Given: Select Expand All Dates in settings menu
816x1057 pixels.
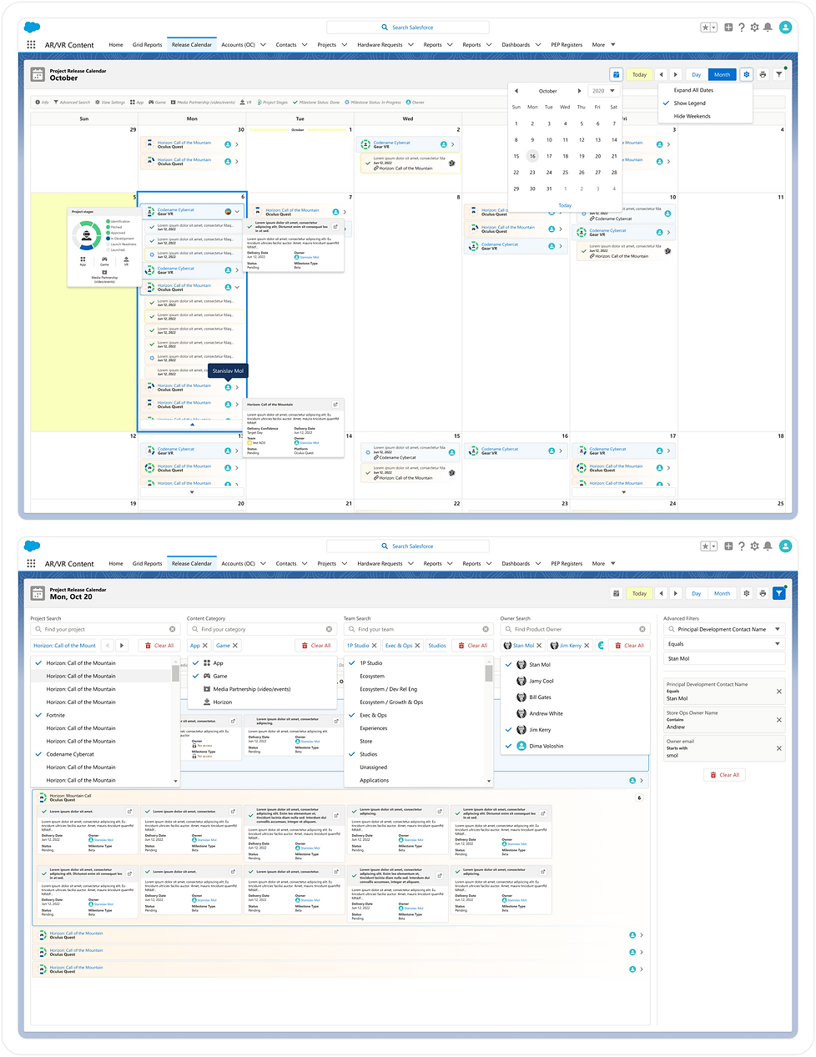Looking at the screenshot, I should (x=706, y=90).
